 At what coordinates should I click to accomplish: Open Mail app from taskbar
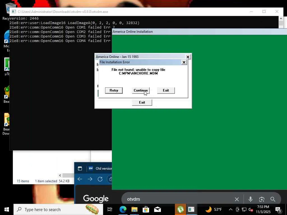(x=158, y=209)
